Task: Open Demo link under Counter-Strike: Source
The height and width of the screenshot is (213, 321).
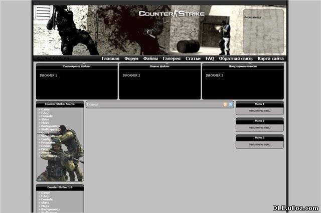Action: pyautogui.click(x=46, y=146)
